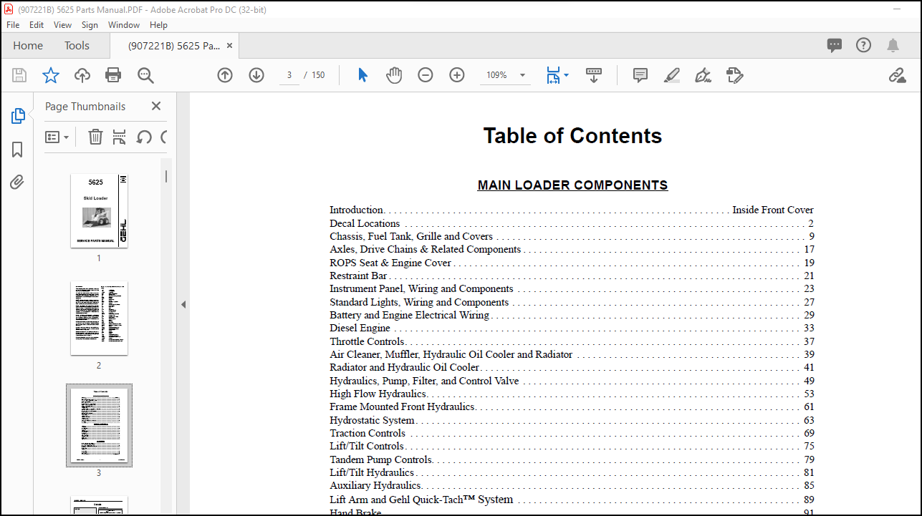Screen dimensions: 922x516
Task: Open the Bookmarks panel icon
Action: [x=18, y=150]
